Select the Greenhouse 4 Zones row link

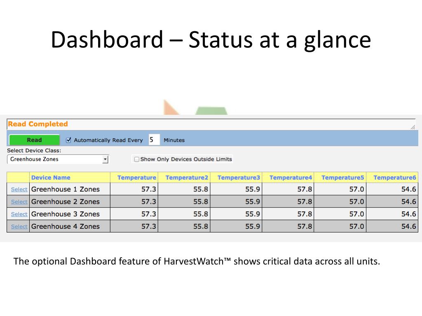pos(19,227)
